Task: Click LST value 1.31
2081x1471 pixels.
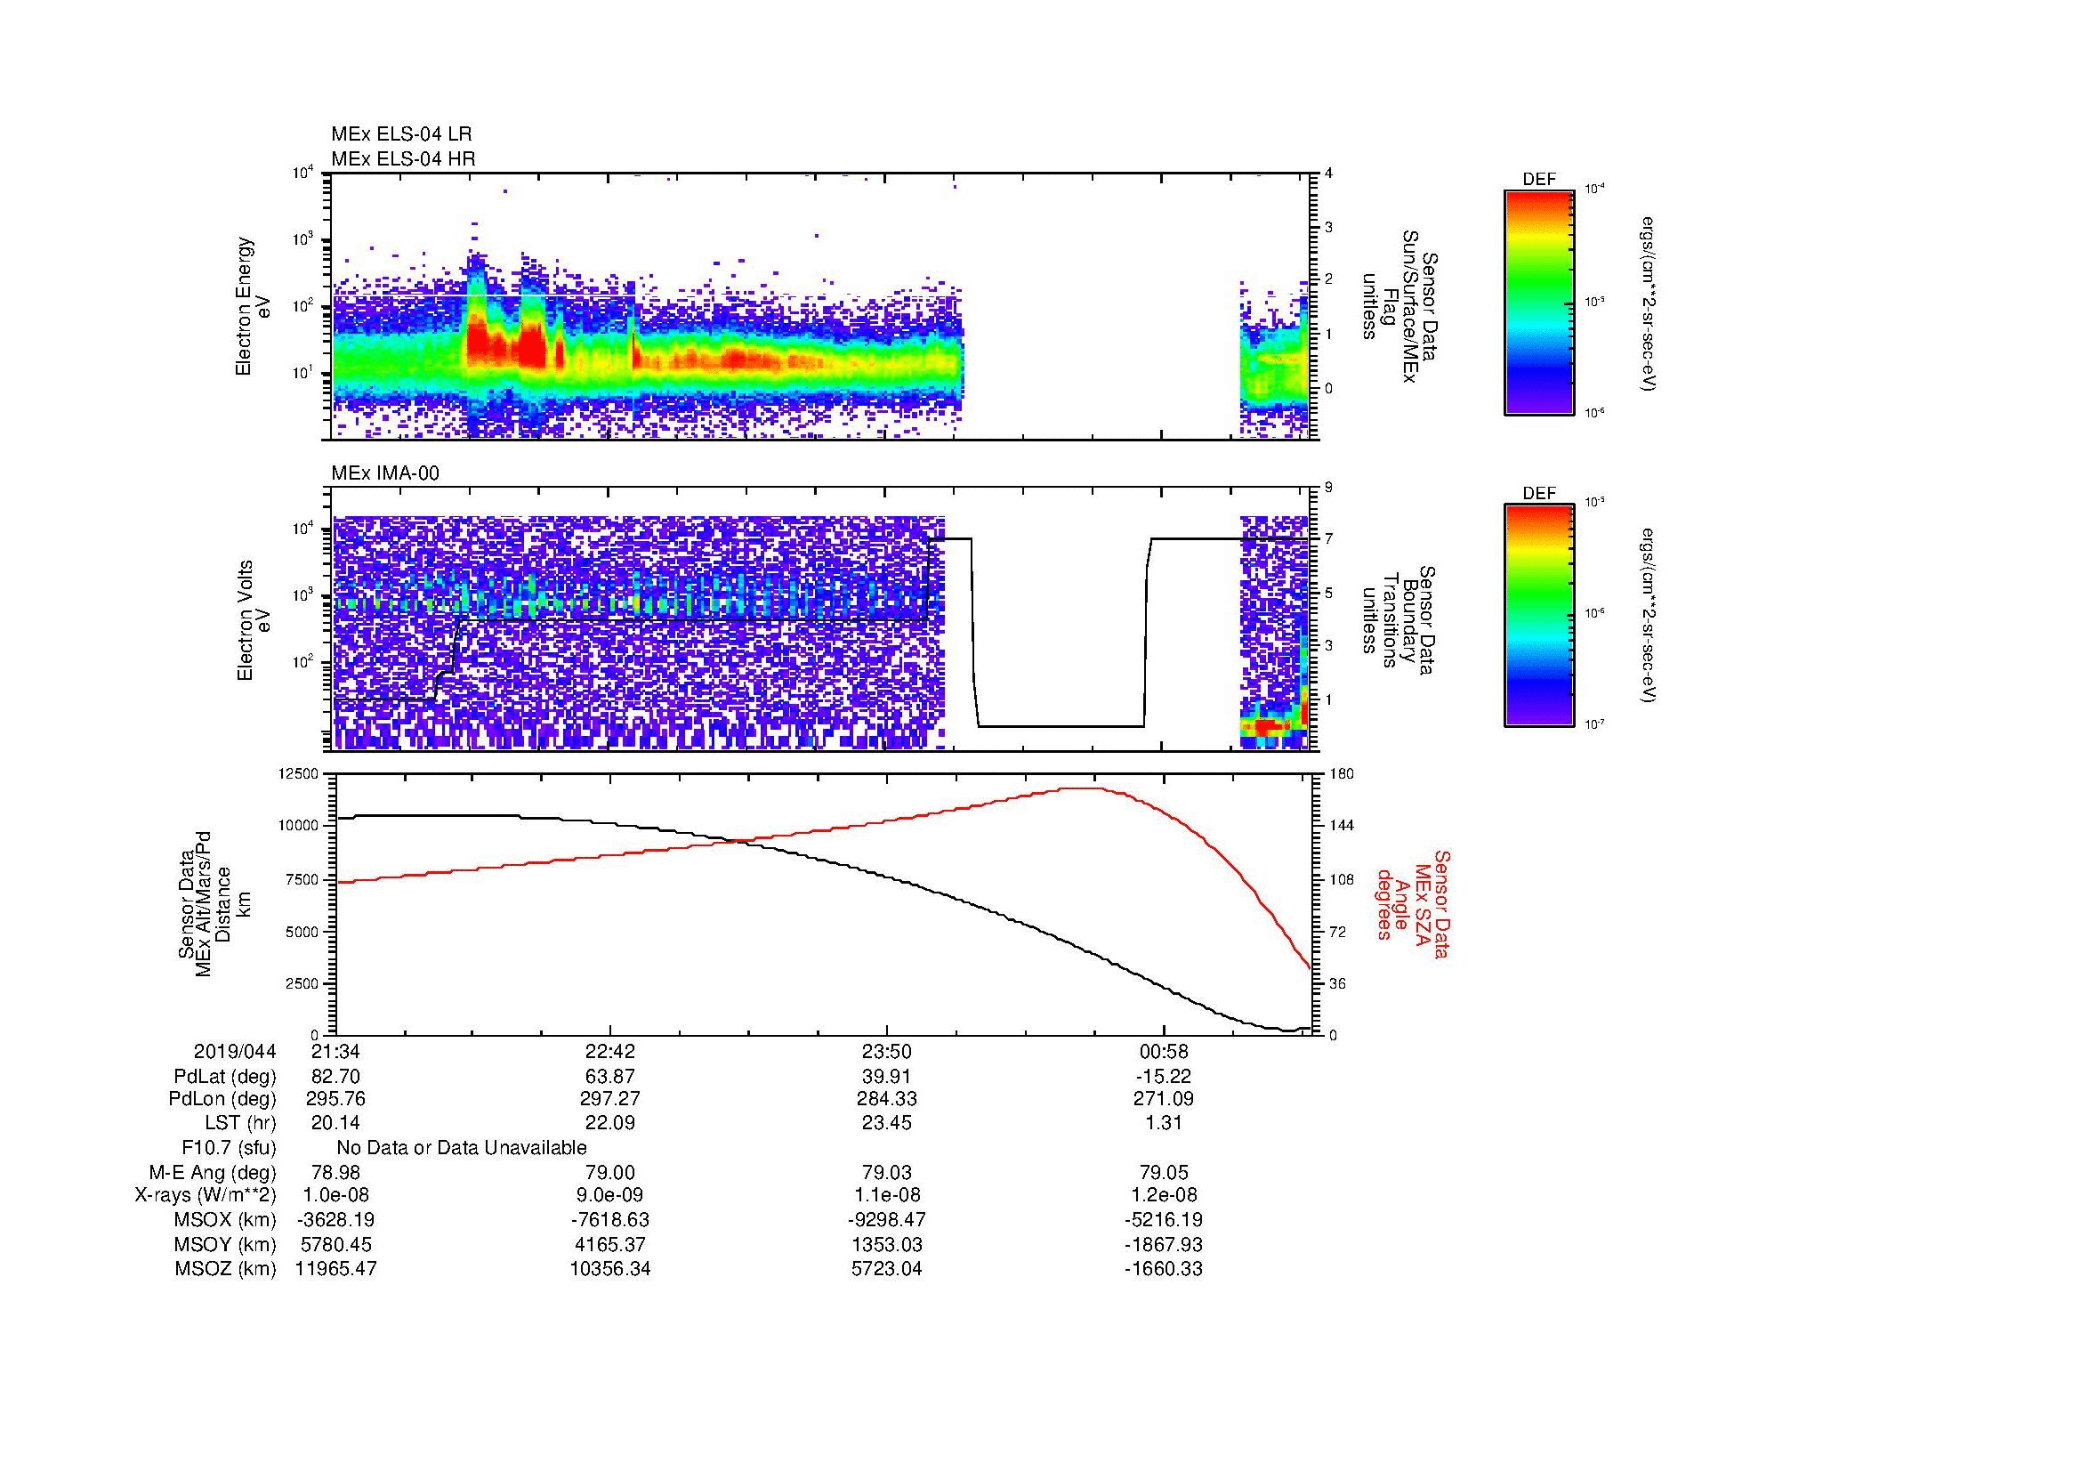Action: (x=1163, y=1123)
